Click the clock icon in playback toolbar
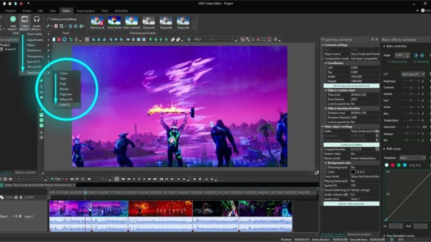 [117, 179]
